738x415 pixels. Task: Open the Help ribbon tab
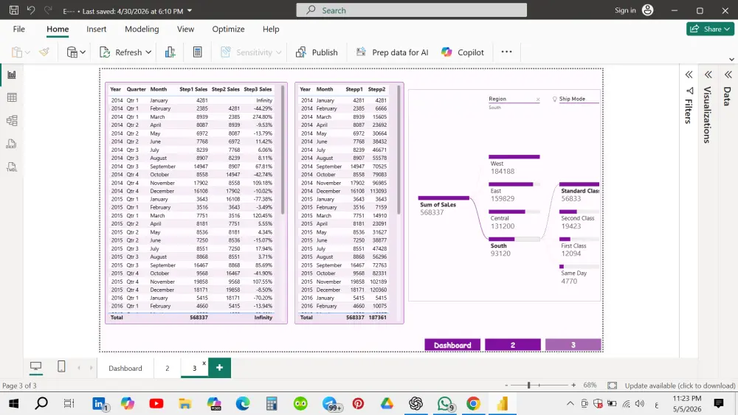coord(271,29)
